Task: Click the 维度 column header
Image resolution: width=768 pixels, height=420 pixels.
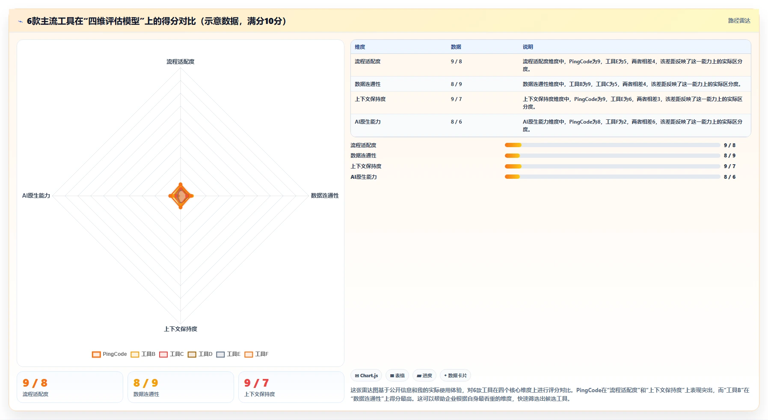Action: coord(360,47)
